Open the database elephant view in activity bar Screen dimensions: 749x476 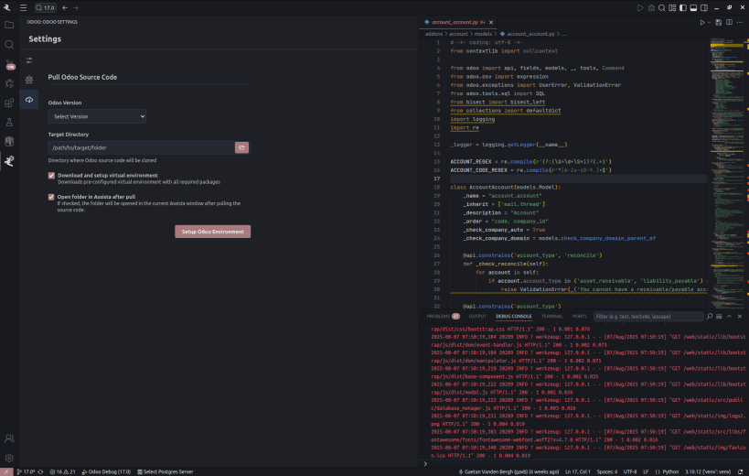pos(9,142)
